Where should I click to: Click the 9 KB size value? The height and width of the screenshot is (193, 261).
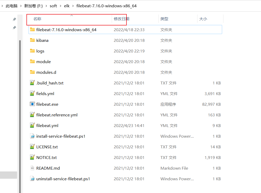coord(217,126)
